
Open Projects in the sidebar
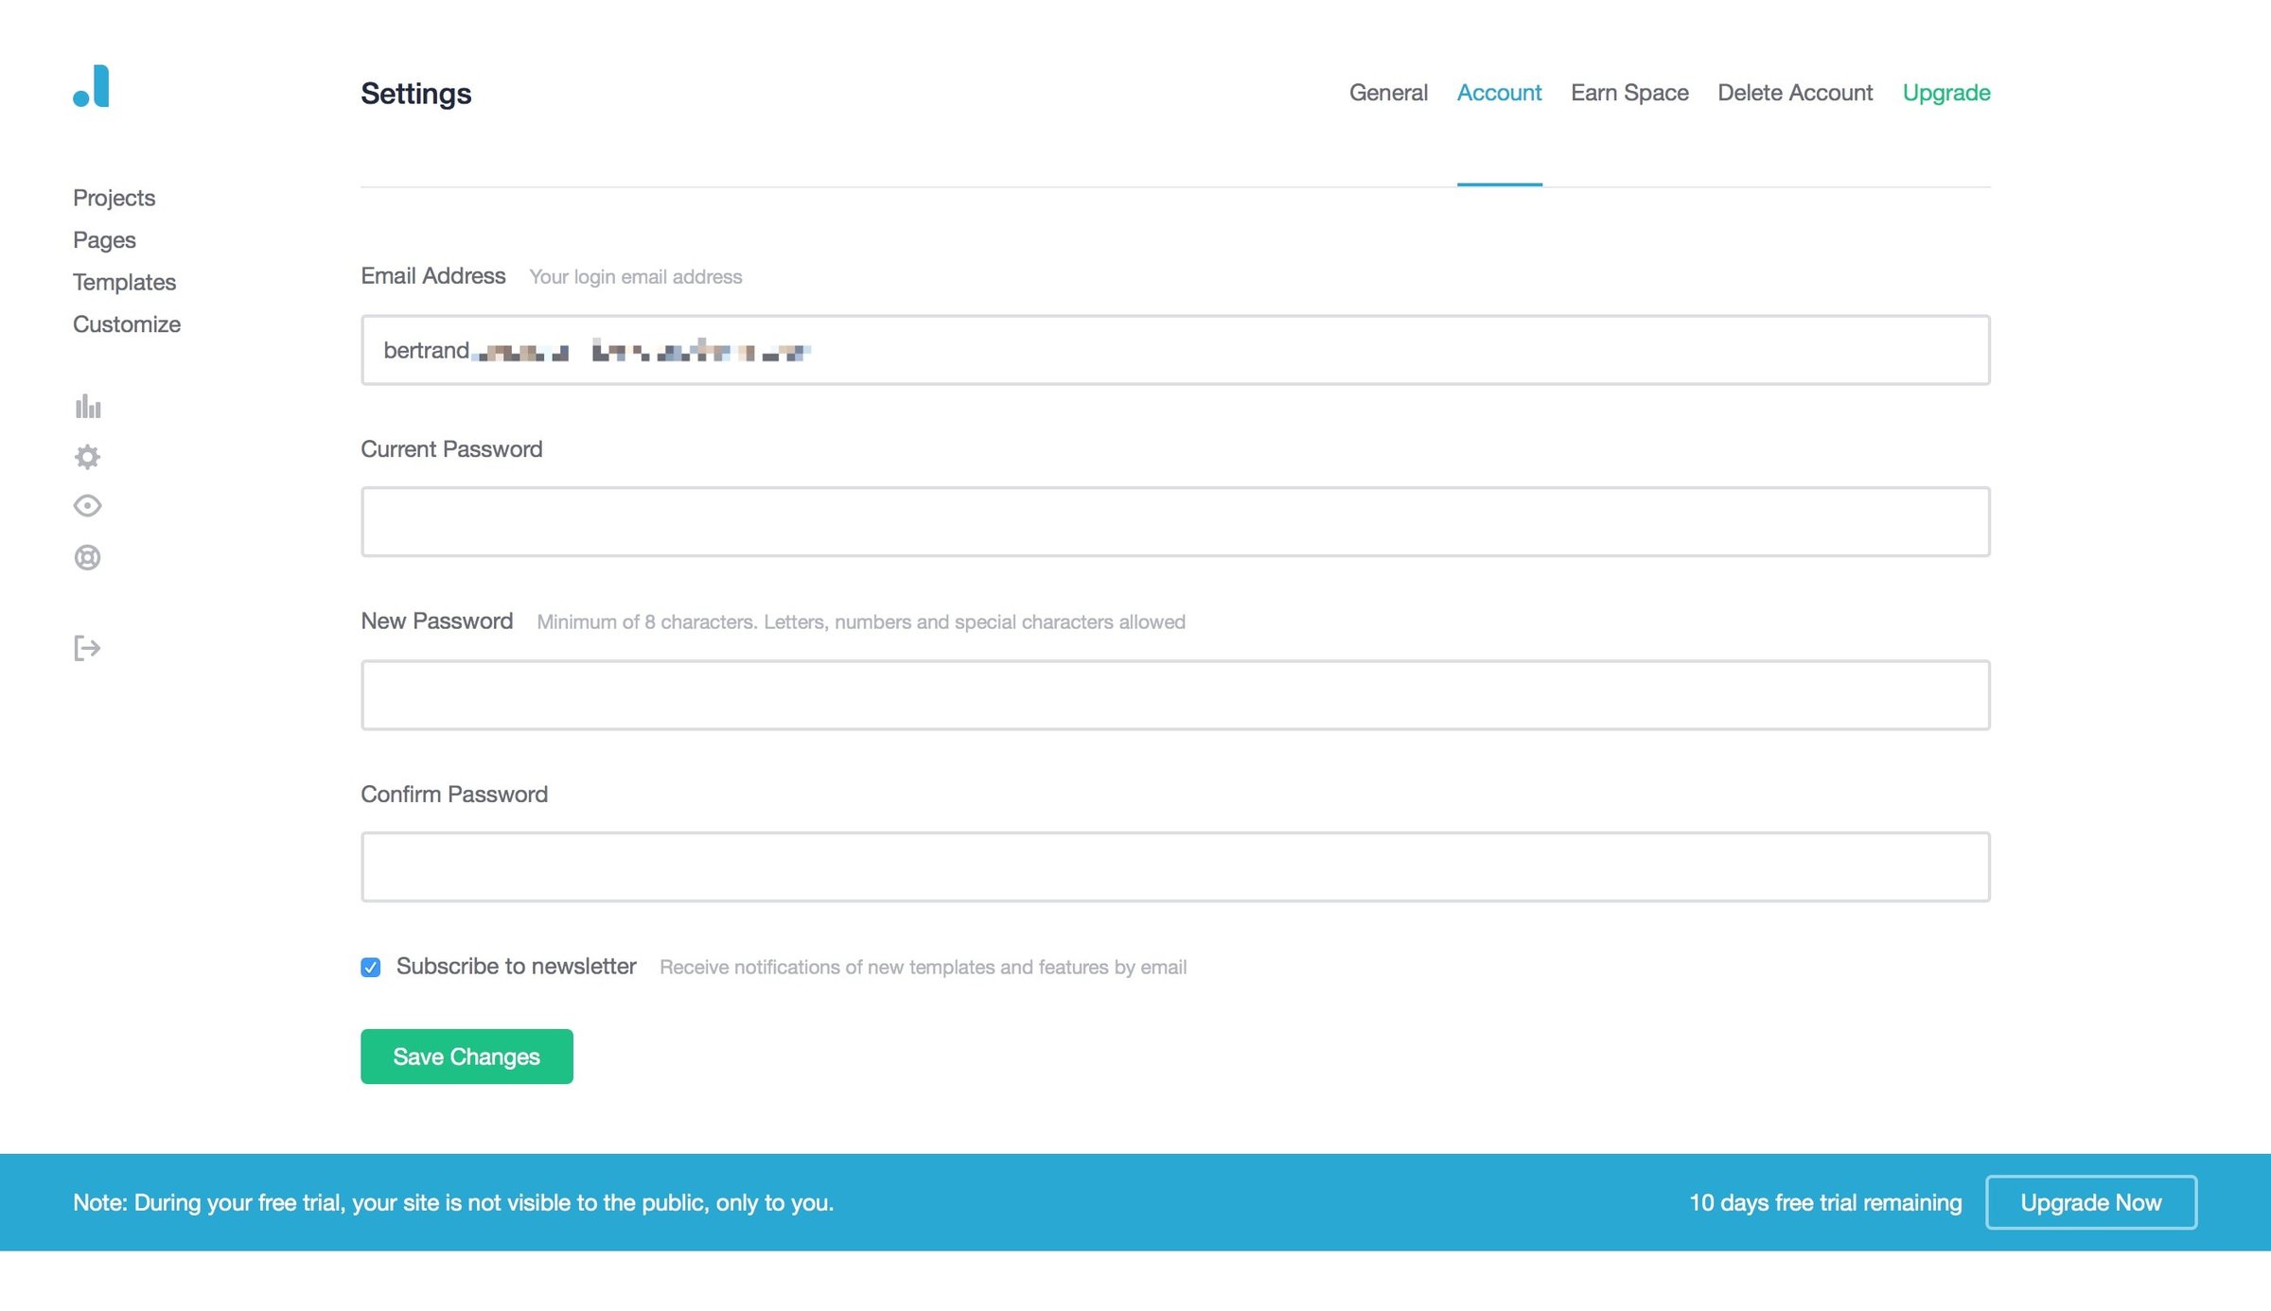tap(114, 198)
